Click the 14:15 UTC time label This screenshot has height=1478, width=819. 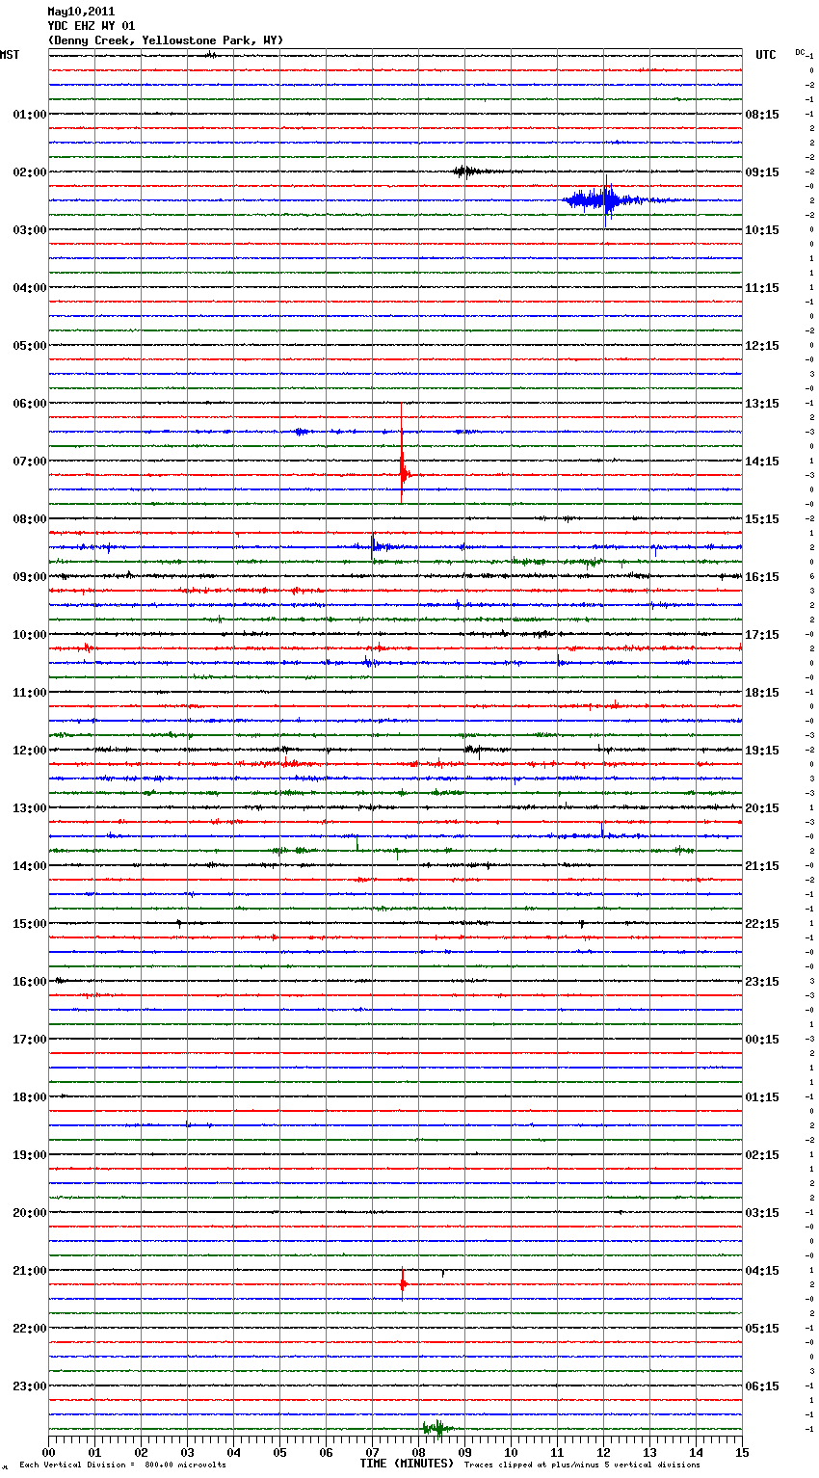click(x=762, y=462)
